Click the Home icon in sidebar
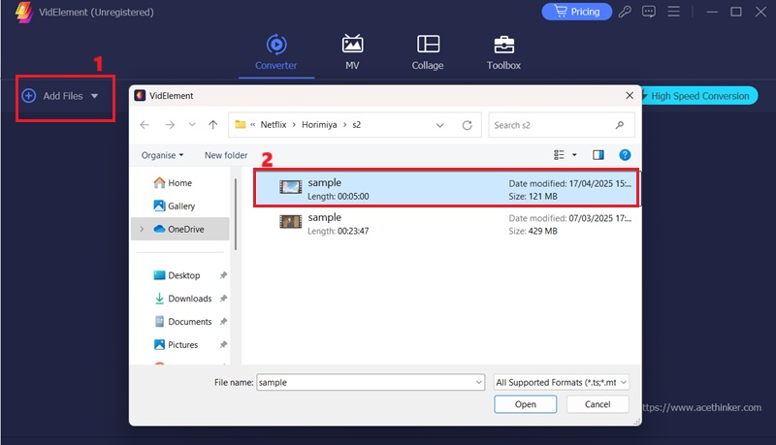This screenshot has height=445, width=776. click(x=159, y=183)
